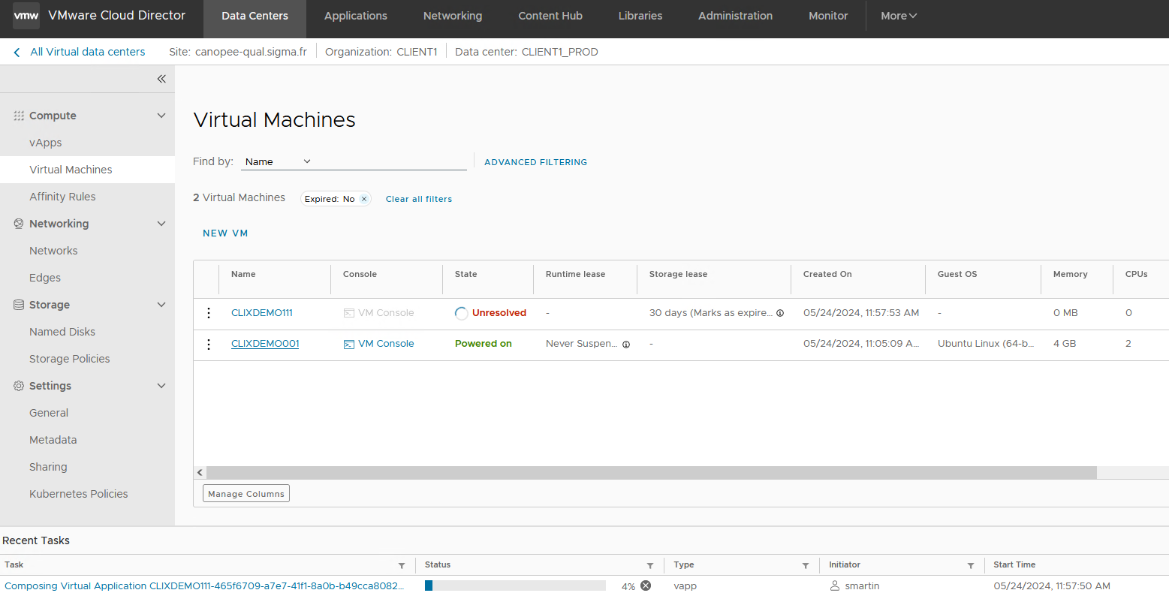Screen dimensions: 1169x596
Task: Click the table's horizontal scrollbar
Action: (x=651, y=473)
